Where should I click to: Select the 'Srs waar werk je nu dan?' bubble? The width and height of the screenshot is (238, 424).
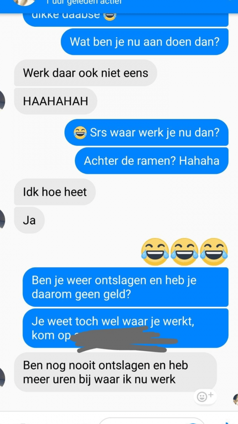tap(147, 132)
